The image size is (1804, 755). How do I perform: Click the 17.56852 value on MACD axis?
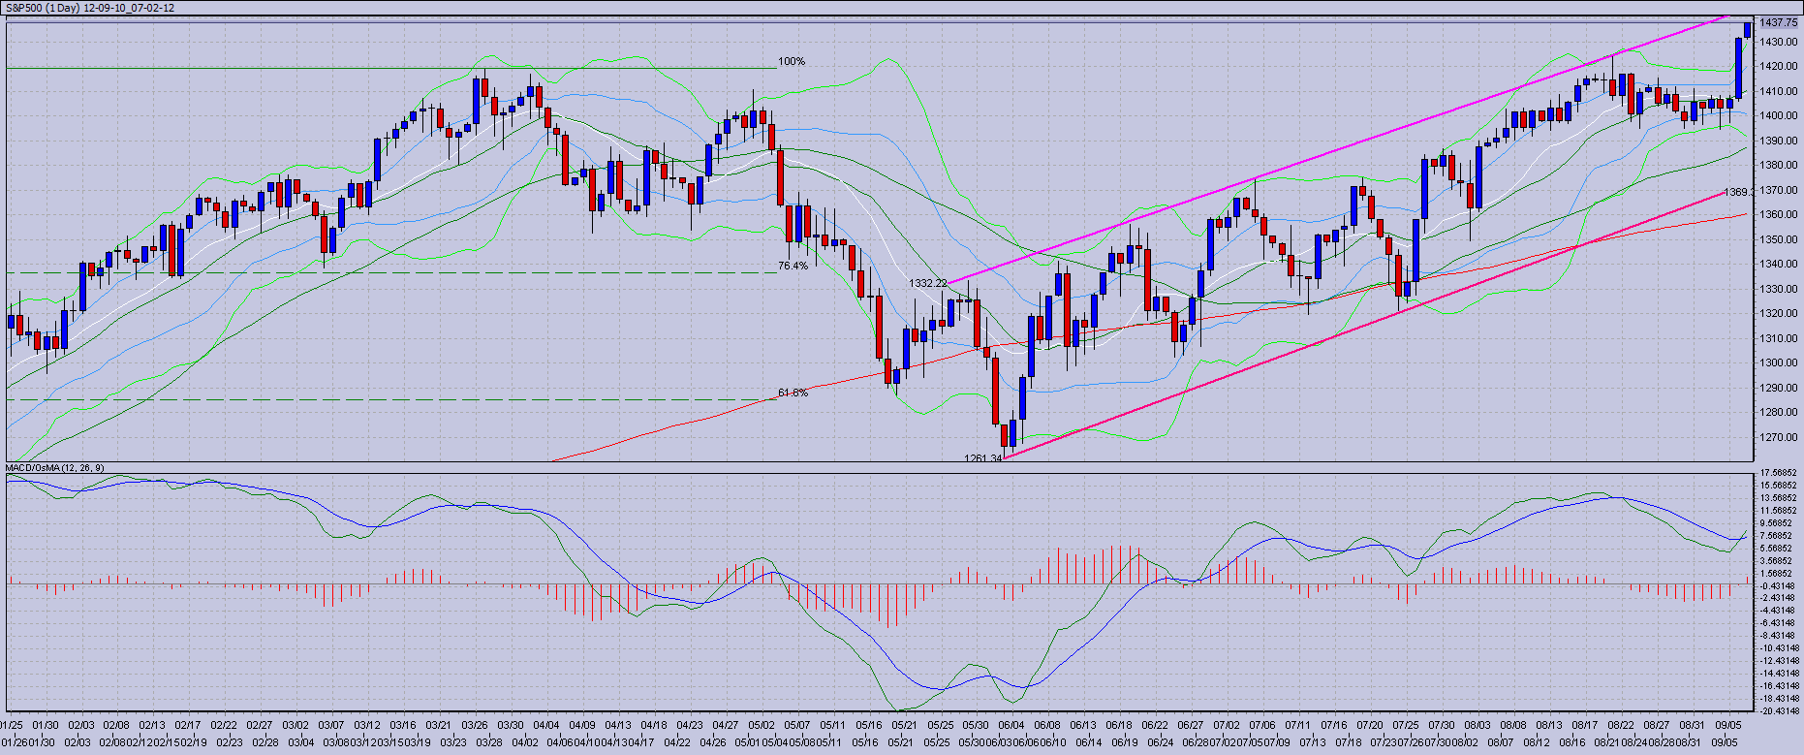[1781, 473]
